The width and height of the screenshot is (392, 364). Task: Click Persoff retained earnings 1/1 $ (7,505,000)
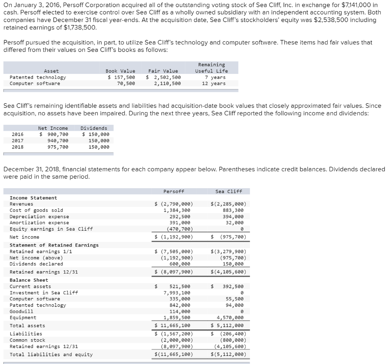[174, 251]
